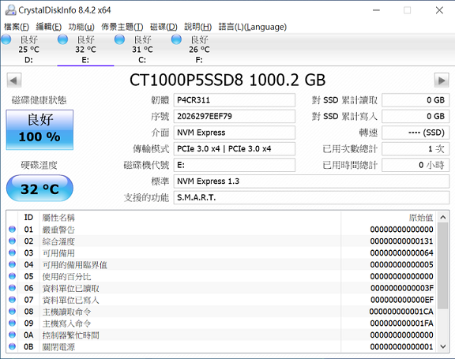455x359 pixels.
Task: Click the 良好 100 % health status button
Action: (x=39, y=130)
